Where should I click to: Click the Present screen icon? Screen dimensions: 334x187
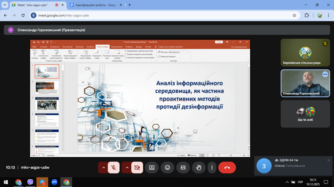coord(152,167)
